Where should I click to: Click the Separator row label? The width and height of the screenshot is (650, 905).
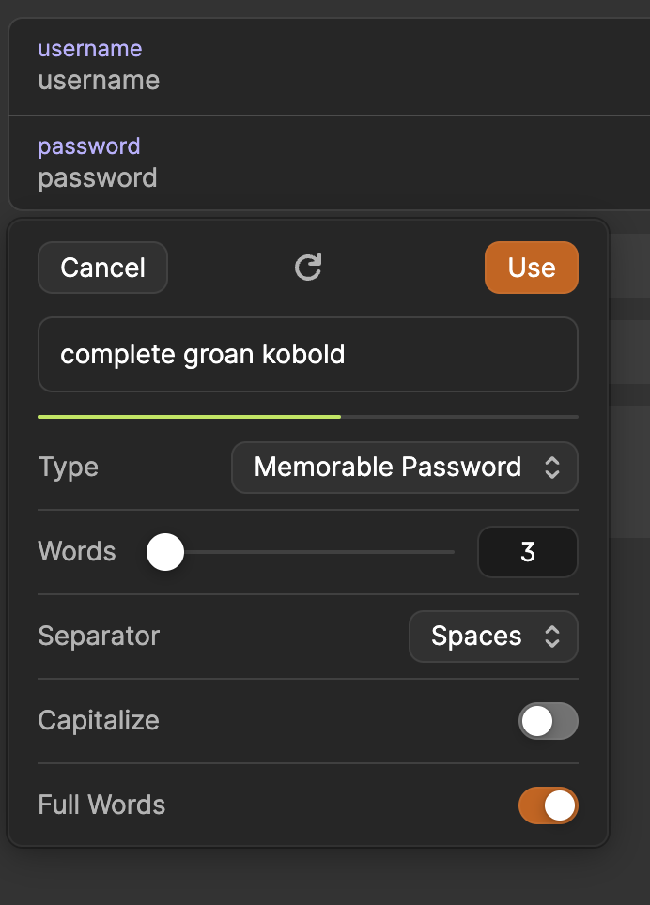coord(99,637)
